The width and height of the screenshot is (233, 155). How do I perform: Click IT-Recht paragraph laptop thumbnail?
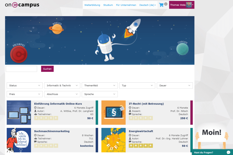tap(113, 113)
